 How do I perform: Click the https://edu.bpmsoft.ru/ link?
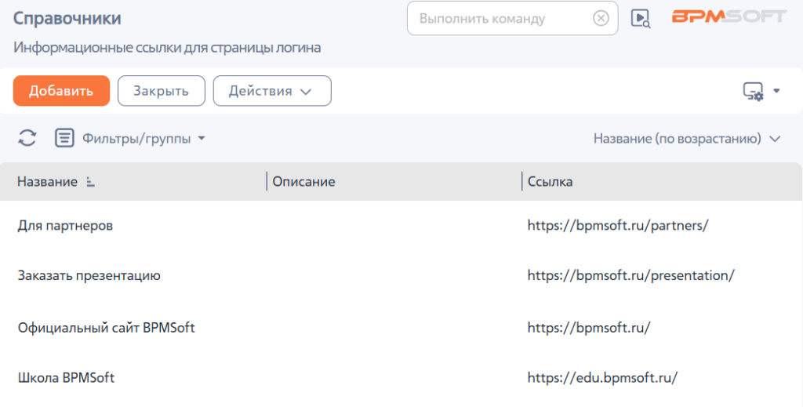point(603,378)
